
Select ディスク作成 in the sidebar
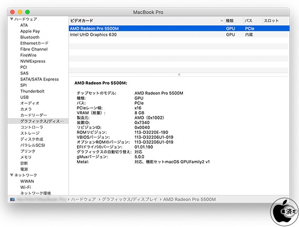32,139
